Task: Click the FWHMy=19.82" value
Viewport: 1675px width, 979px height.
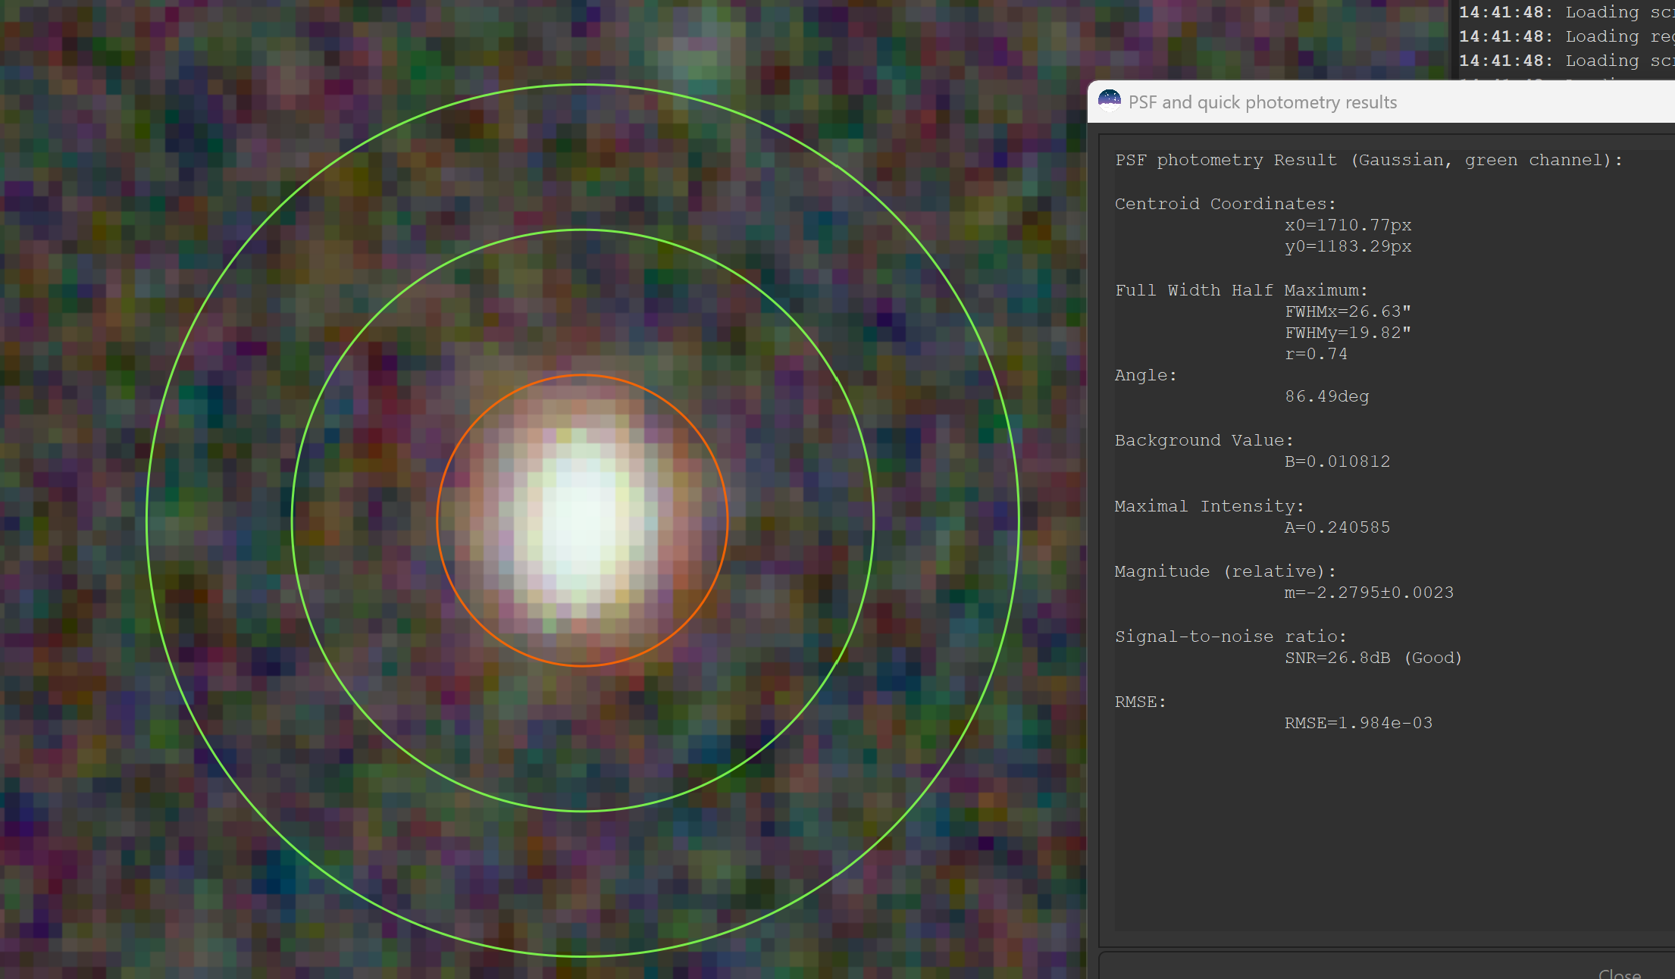Action: (1348, 333)
